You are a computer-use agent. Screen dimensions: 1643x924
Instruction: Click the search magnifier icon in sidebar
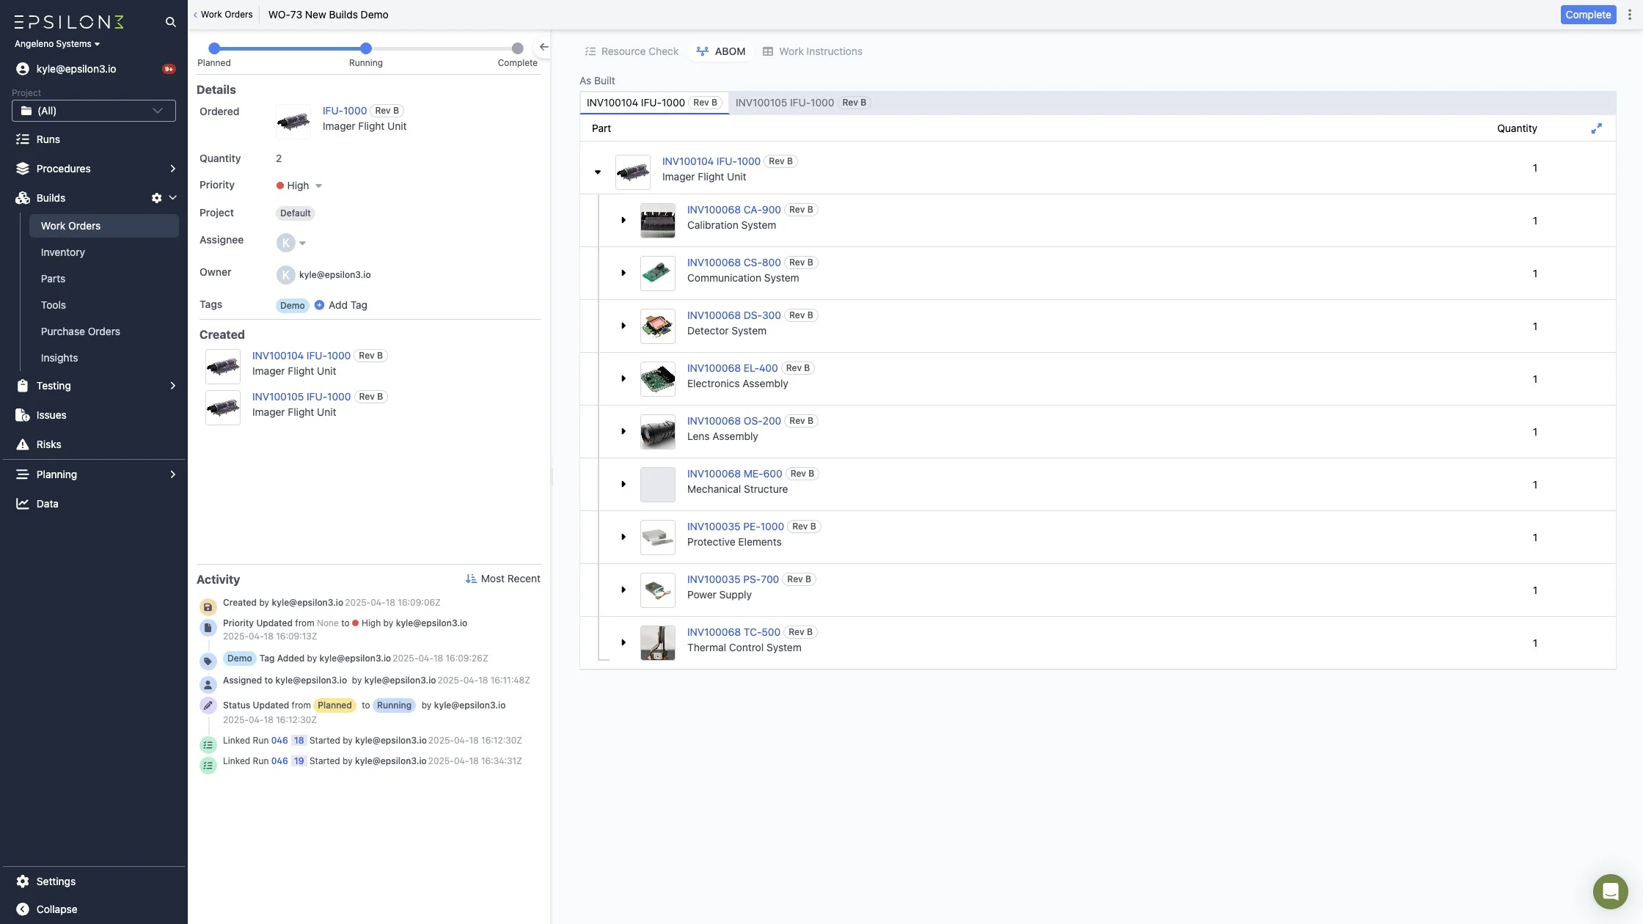[170, 22]
